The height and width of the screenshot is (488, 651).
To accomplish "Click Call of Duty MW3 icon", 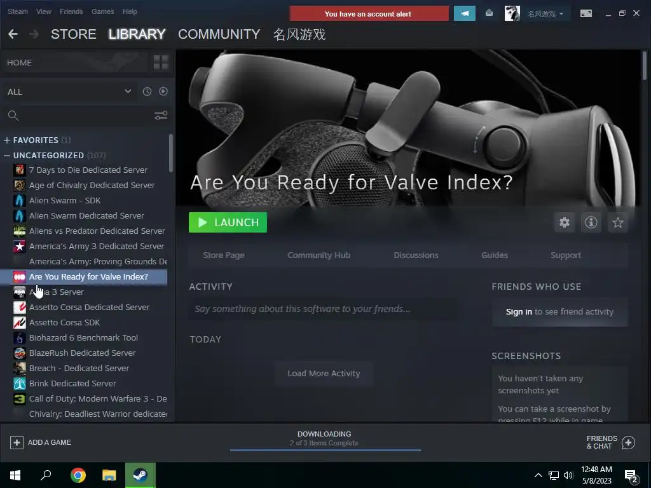I will pyautogui.click(x=20, y=399).
